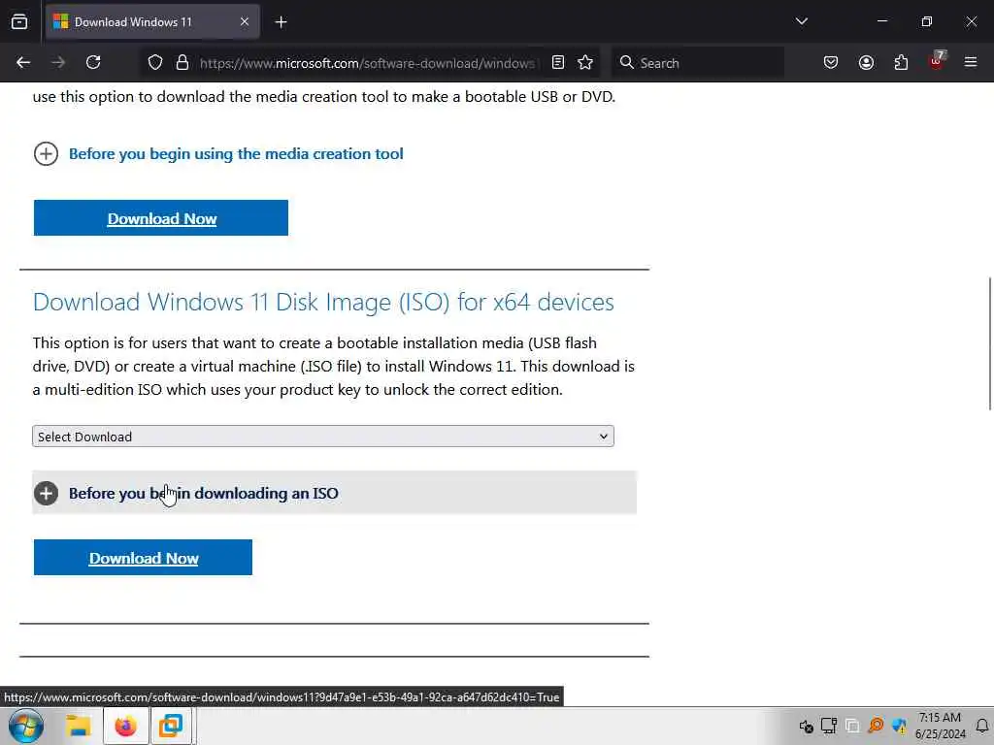Click the address bar URL field
This screenshot has width=994, height=745.
click(x=368, y=63)
